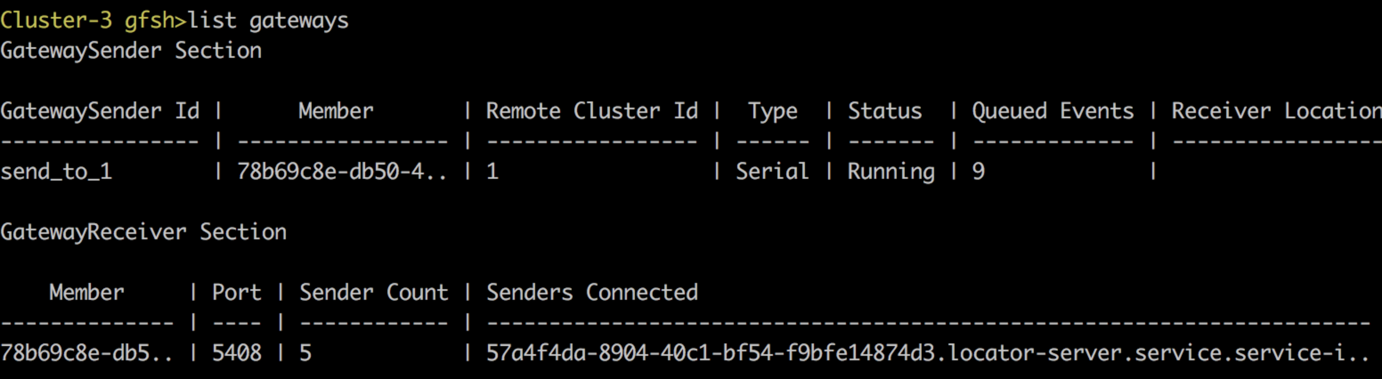
Task: Click the "Queued Events" column header
Action: pos(1053,111)
